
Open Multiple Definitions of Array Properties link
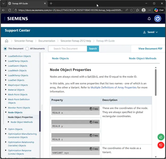pos(114,87)
